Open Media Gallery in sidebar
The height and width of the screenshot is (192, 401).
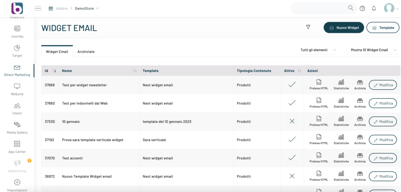17,125
